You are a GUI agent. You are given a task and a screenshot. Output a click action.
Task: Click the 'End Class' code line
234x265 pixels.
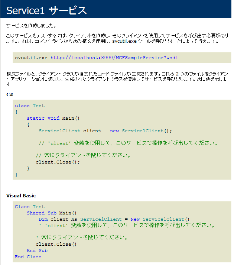pos(28,257)
